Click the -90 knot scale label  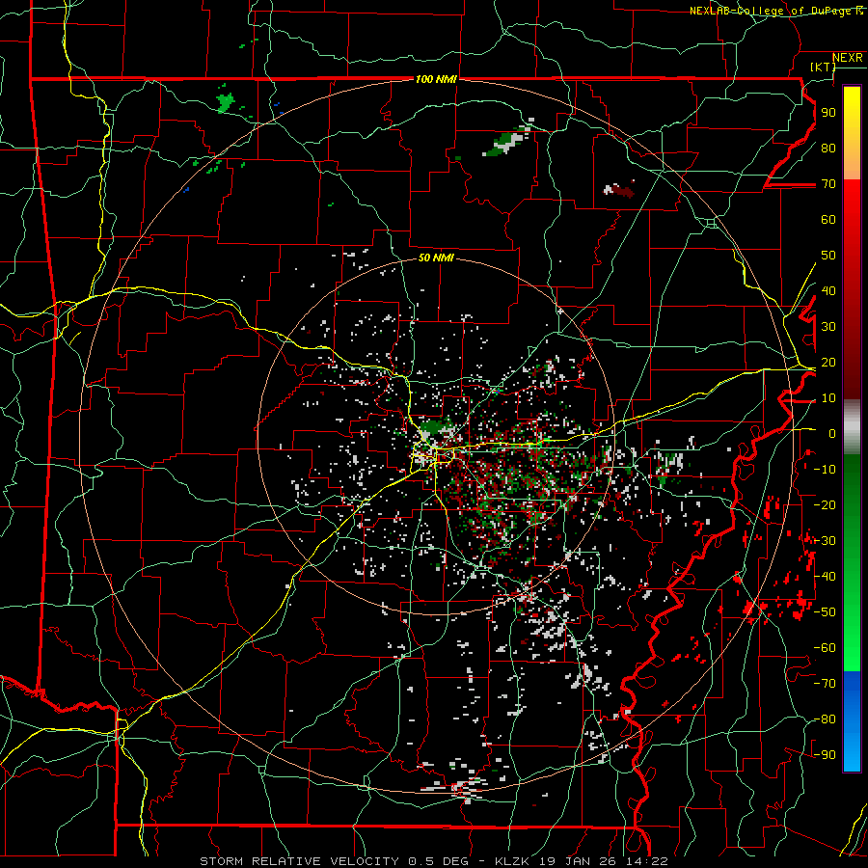click(x=825, y=755)
